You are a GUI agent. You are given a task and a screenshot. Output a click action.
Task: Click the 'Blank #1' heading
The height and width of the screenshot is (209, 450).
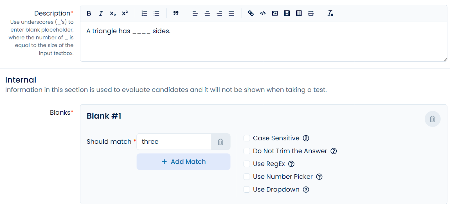[x=104, y=116]
